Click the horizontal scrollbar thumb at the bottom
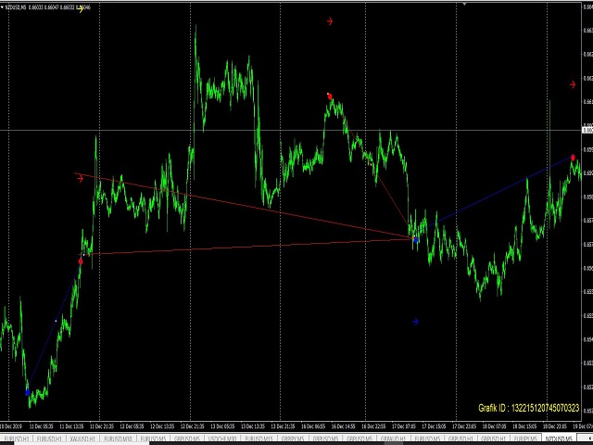 82,443
